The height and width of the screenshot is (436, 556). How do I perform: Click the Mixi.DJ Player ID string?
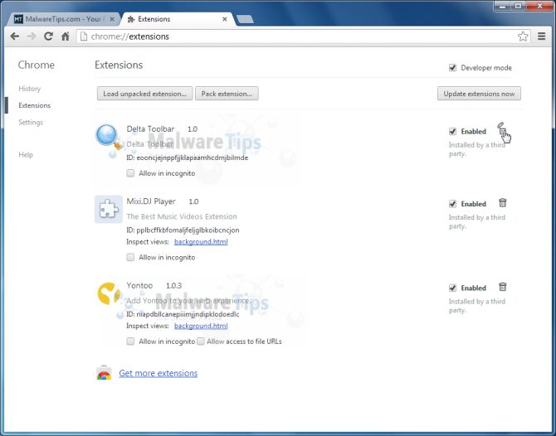(x=188, y=230)
